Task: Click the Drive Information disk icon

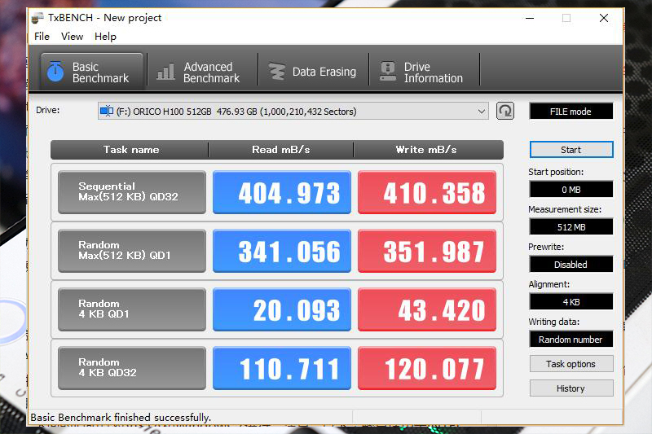Action: (388, 72)
